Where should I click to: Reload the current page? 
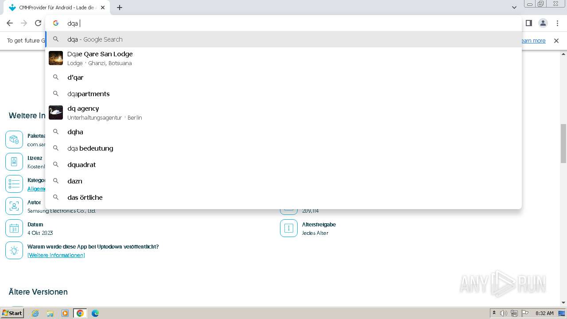click(x=38, y=23)
